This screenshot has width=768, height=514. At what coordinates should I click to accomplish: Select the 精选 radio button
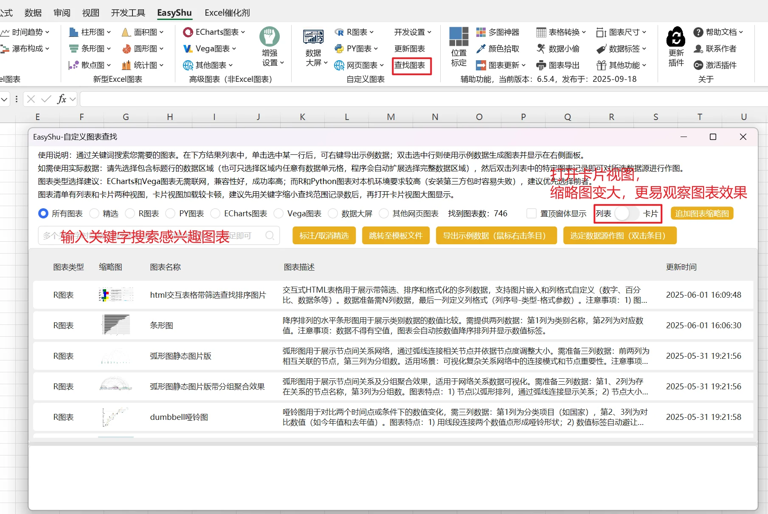tap(94, 213)
